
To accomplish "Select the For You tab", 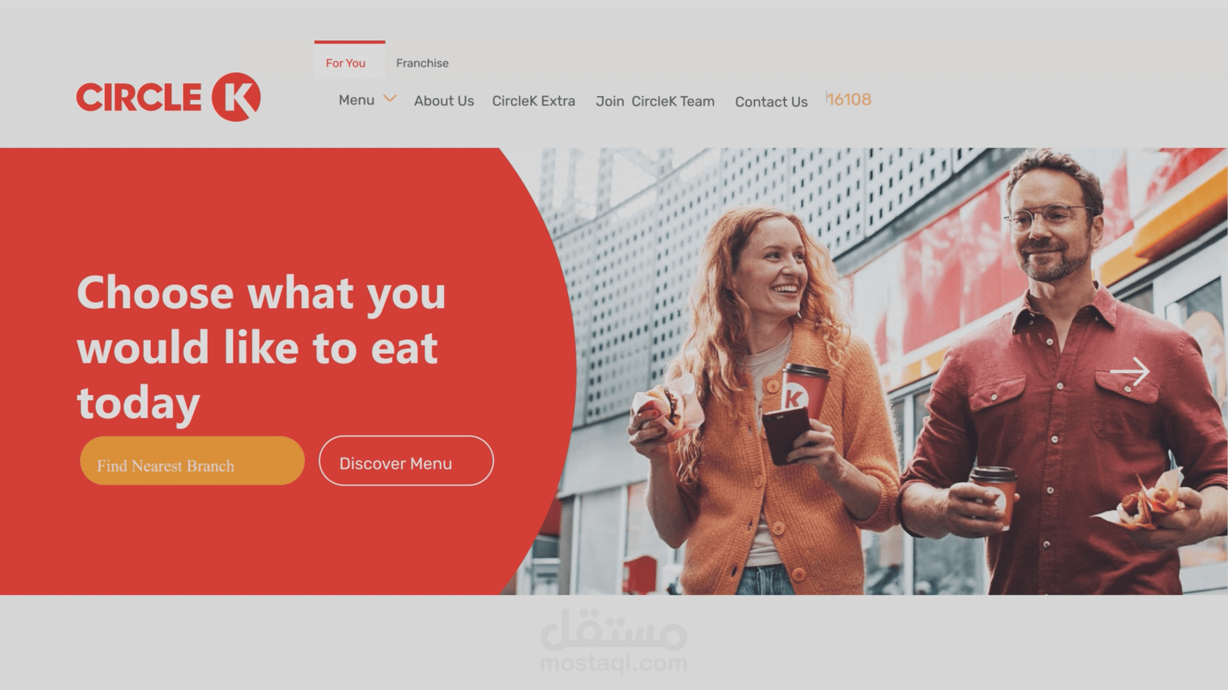I will [346, 63].
